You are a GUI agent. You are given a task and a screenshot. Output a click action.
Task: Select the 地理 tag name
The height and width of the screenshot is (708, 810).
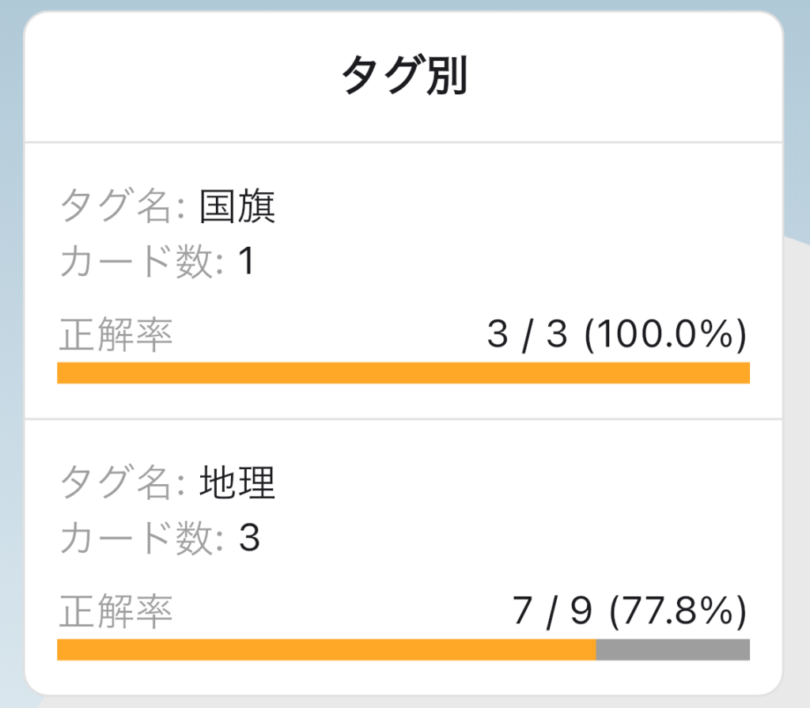pyautogui.click(x=237, y=483)
